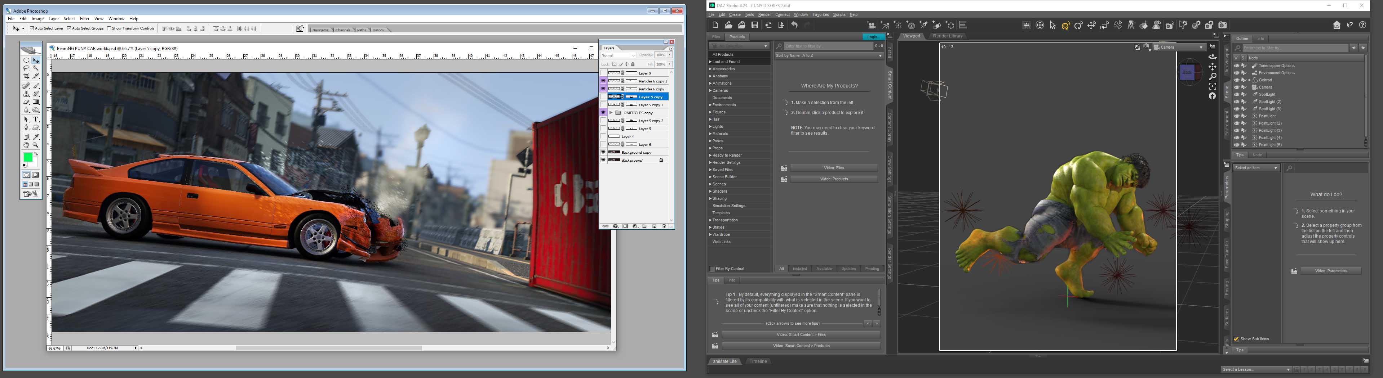This screenshot has width=1383, height=378.
Task: Click Undo arrow in DAZ Studio toolbar
Action: coord(794,25)
